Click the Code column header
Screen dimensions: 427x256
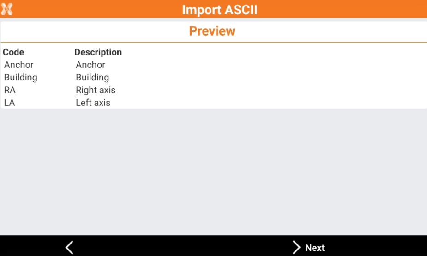13,52
